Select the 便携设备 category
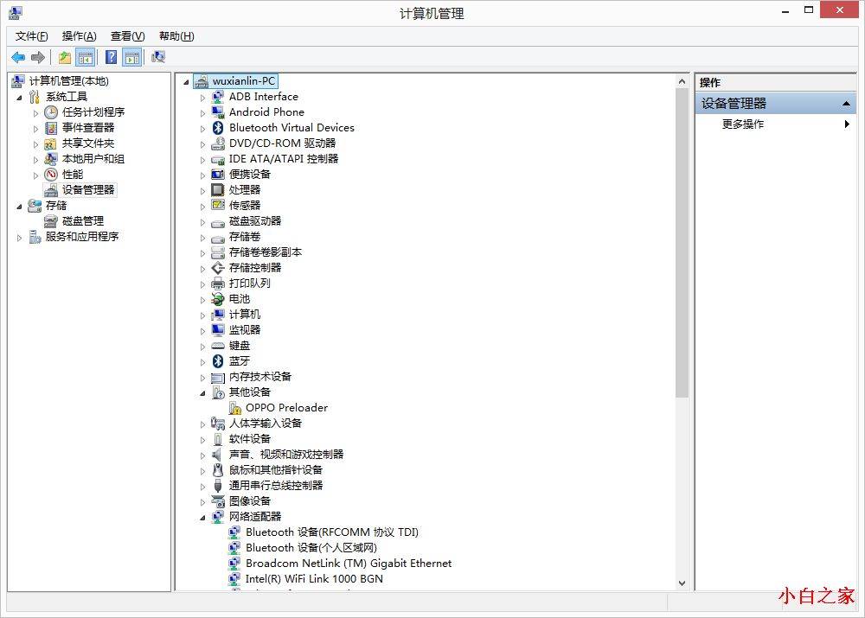 (249, 175)
